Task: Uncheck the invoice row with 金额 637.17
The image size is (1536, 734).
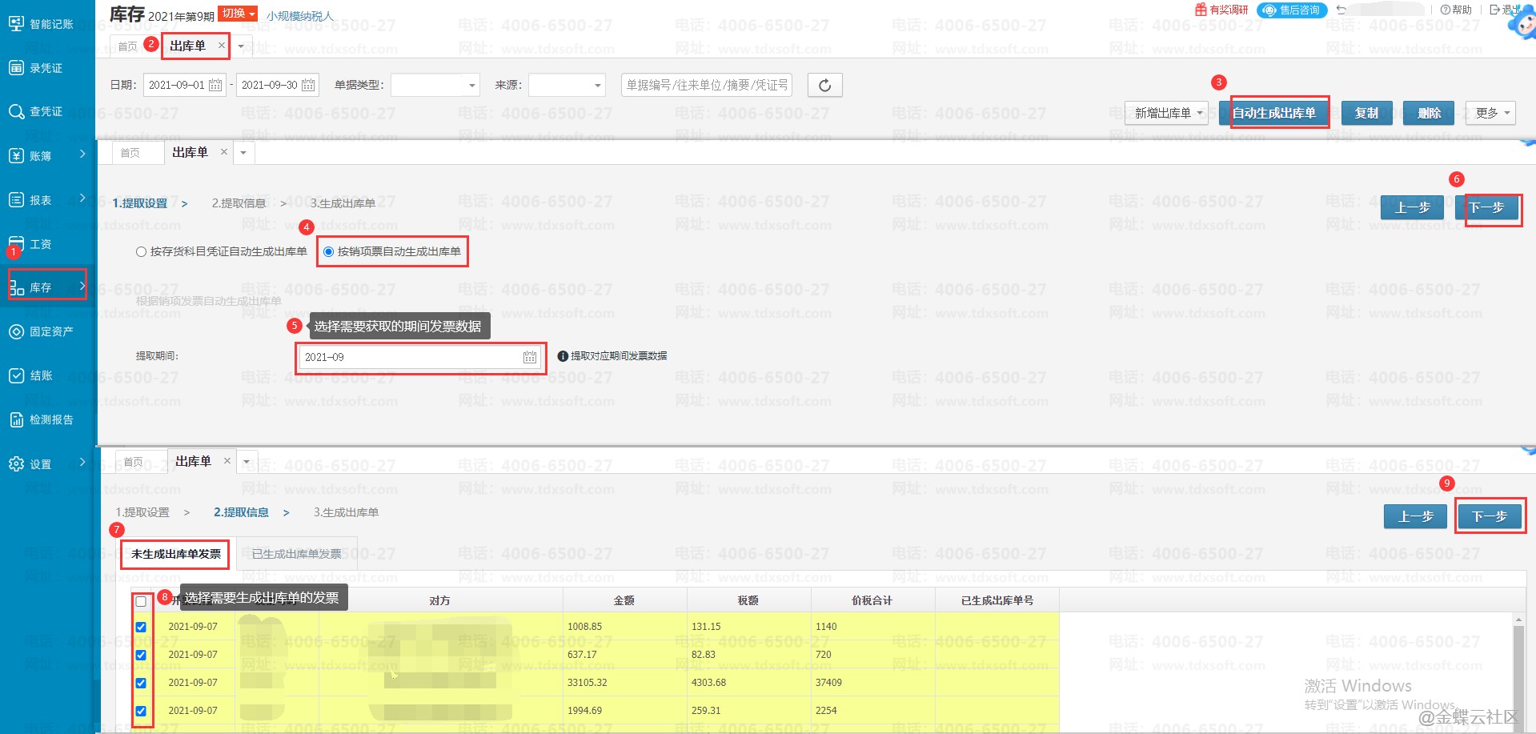Action: pyautogui.click(x=141, y=655)
